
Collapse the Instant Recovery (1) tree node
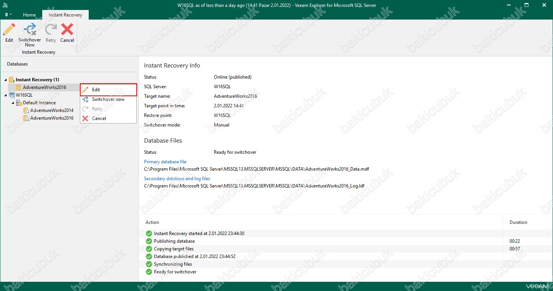[x=5, y=80]
